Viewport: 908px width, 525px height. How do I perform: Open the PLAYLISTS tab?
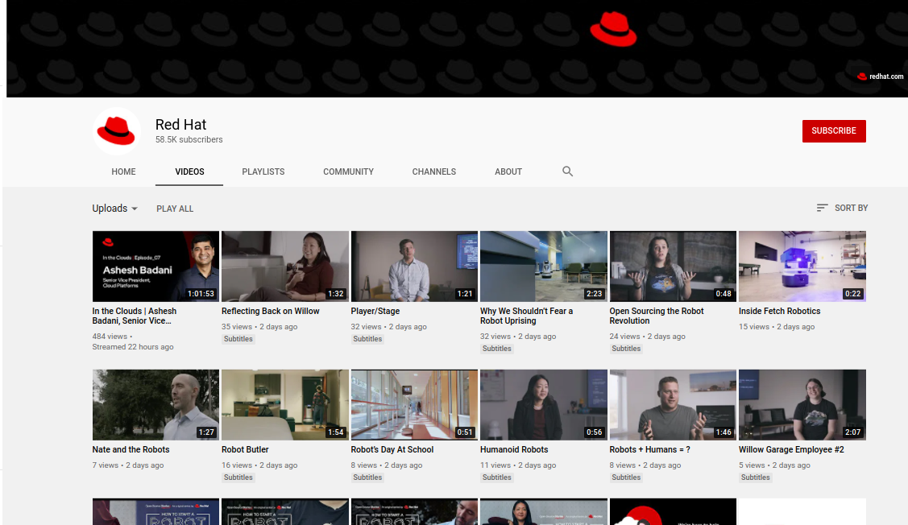pos(263,172)
